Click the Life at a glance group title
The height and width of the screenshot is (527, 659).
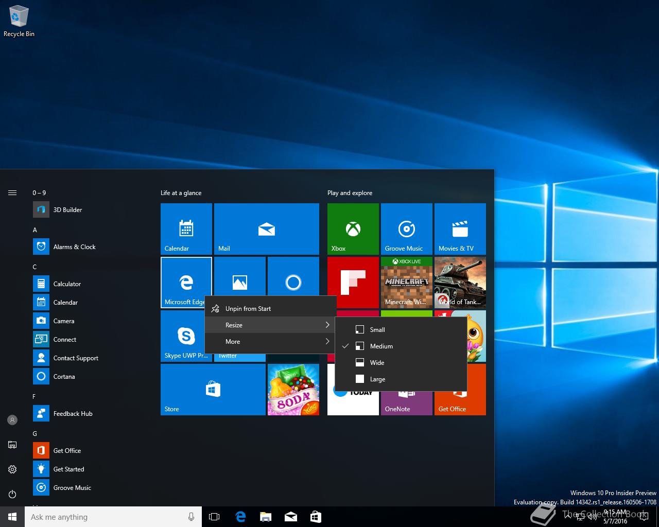(x=181, y=193)
